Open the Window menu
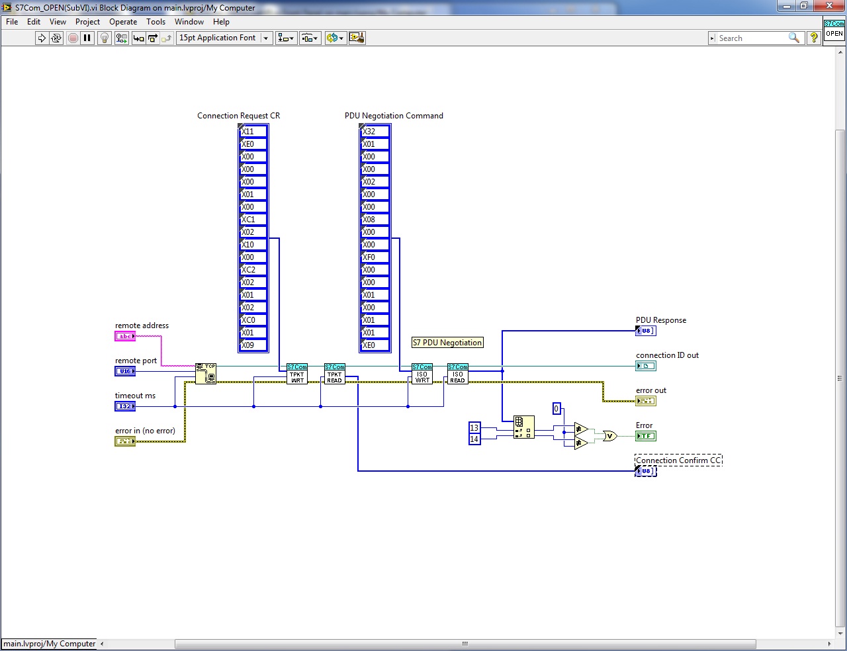Viewport: 847px width, 651px height. point(189,22)
